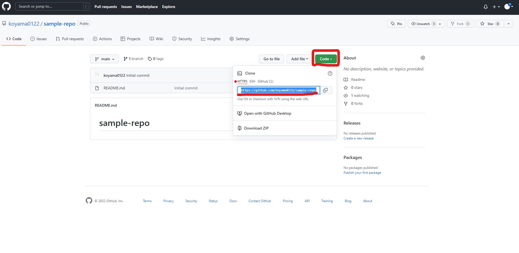Screen dimensions: 519x253
Task: Open the Wiki tab
Action: click(156, 39)
